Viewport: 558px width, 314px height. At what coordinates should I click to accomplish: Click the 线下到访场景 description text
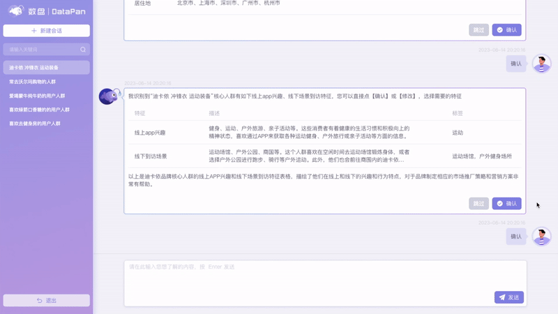pyautogui.click(x=309, y=156)
